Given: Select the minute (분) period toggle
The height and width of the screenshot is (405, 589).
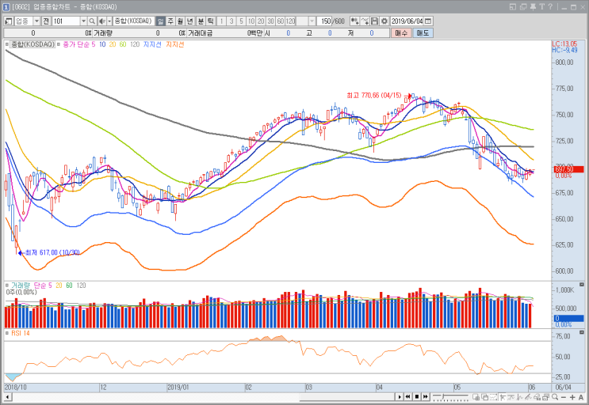Looking at the screenshot, I should pyautogui.click(x=201, y=21).
